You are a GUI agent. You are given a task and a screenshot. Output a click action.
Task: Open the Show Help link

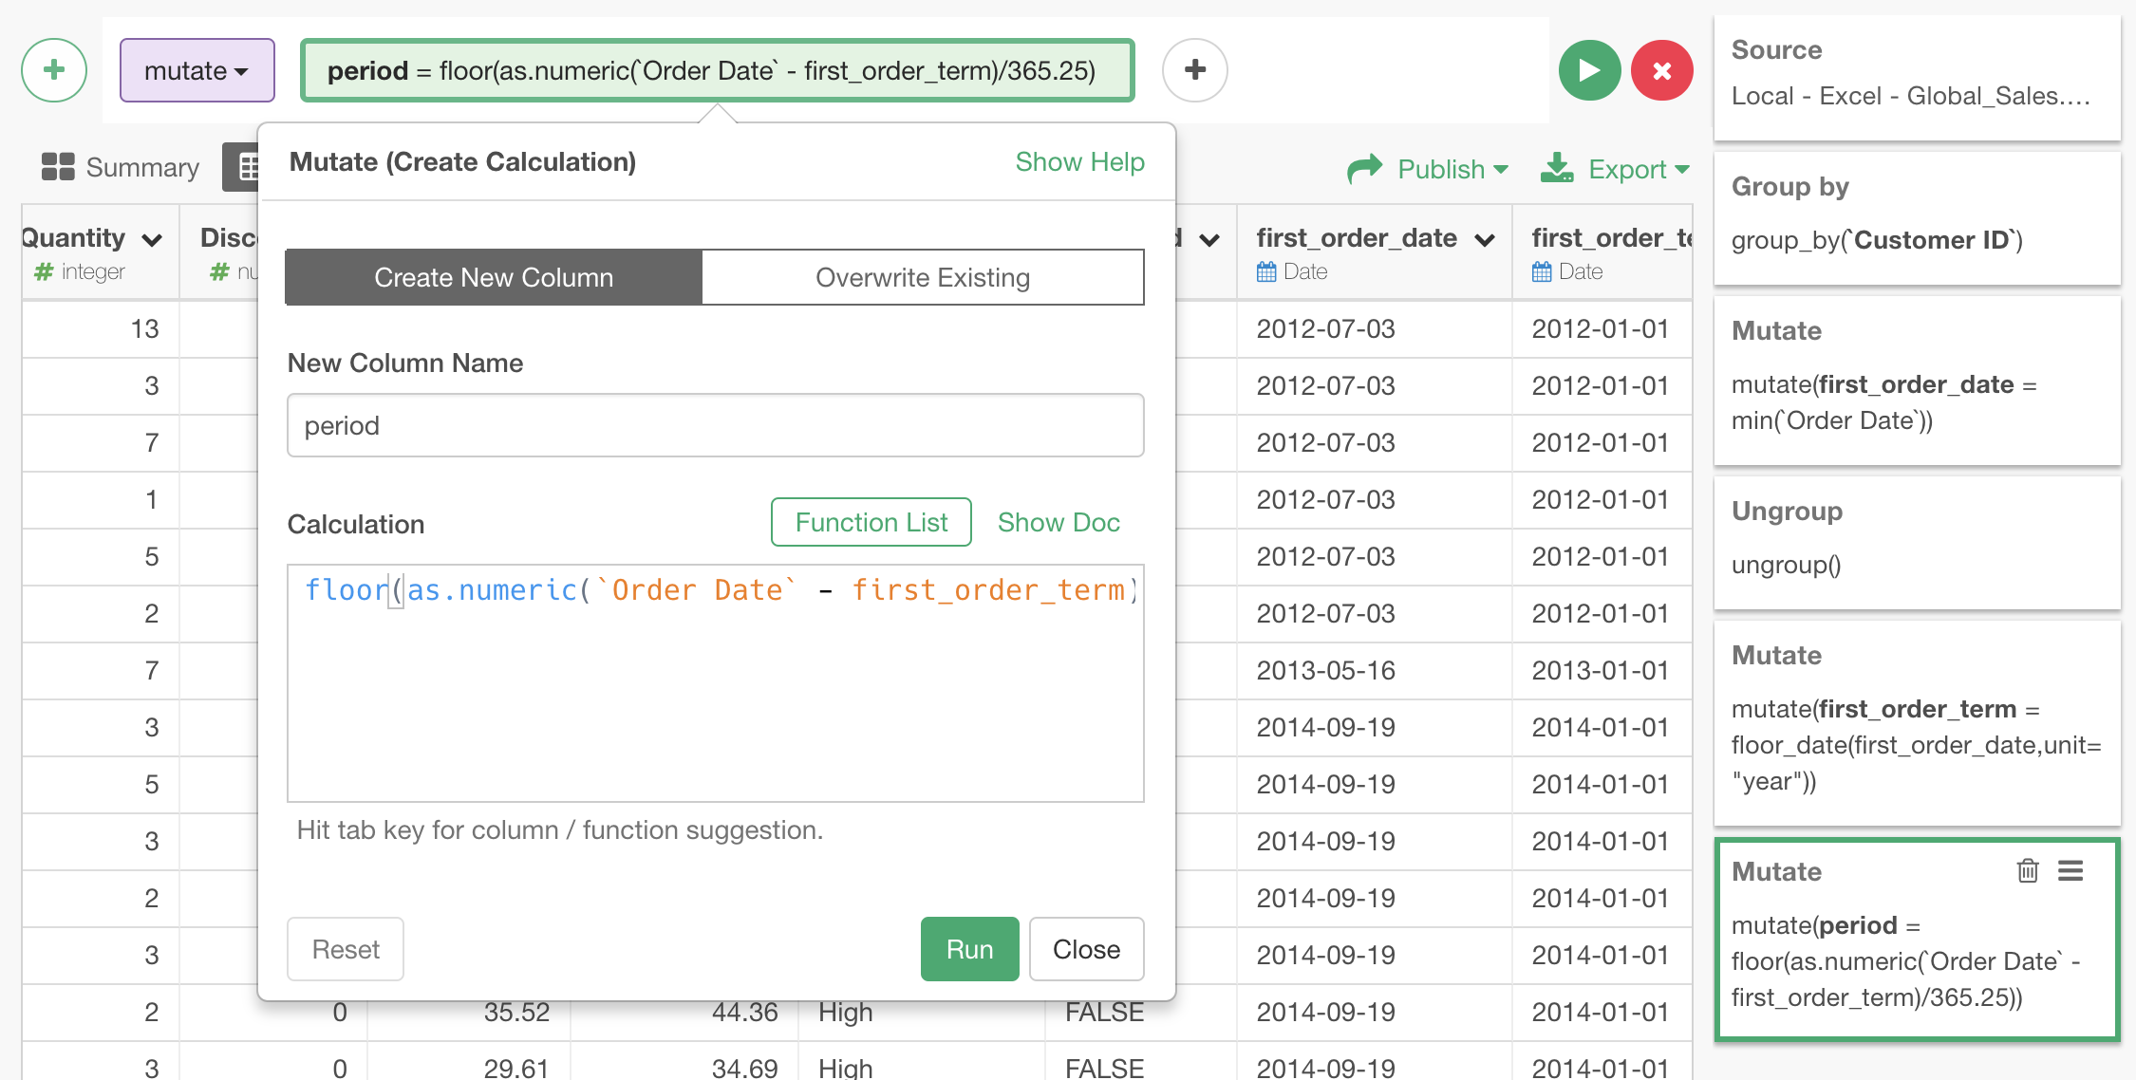[1079, 161]
